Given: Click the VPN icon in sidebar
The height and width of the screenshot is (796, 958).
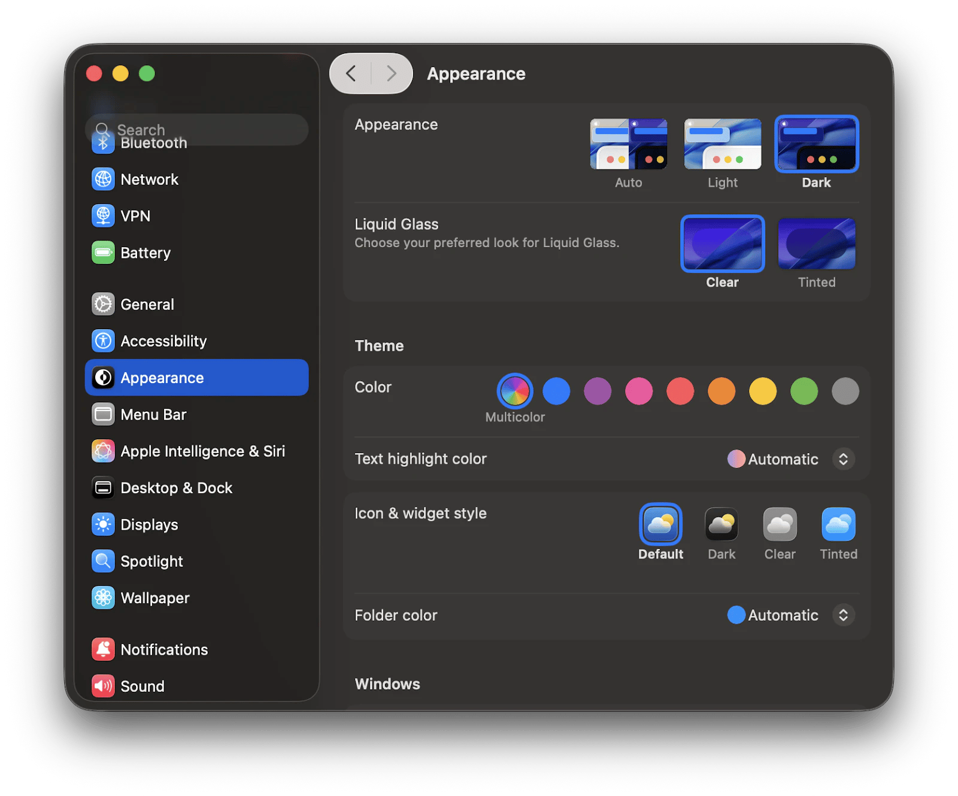Looking at the screenshot, I should click(103, 216).
